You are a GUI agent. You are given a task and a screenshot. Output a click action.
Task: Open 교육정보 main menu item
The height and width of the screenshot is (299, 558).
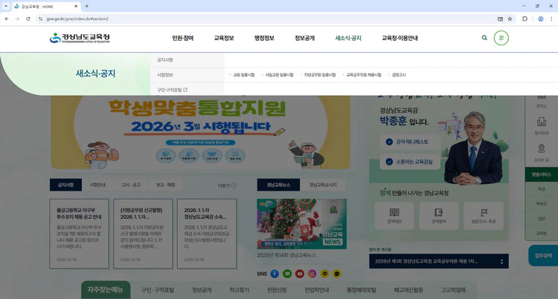[x=223, y=38]
